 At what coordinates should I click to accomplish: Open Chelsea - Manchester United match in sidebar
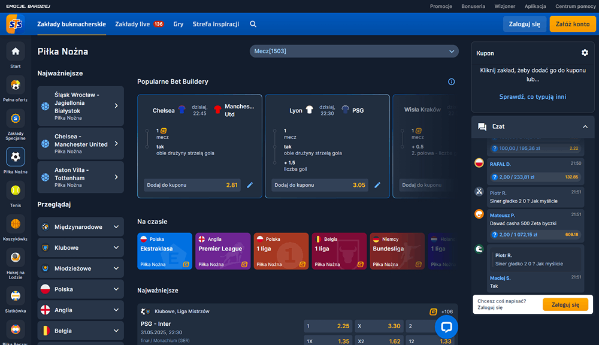(x=81, y=144)
